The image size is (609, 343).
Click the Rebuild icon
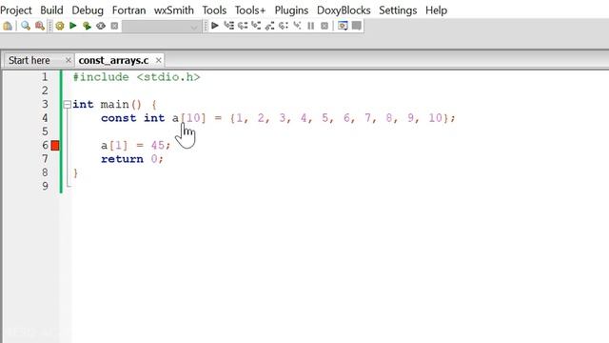point(101,26)
